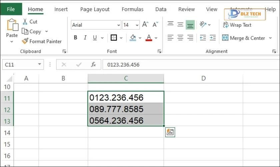Open the Page Layout tab

pyautogui.click(x=95, y=9)
